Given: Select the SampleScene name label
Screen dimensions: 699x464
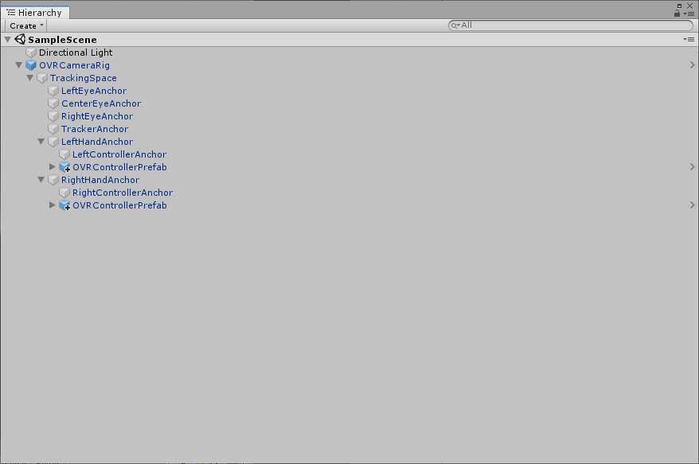Looking at the screenshot, I should point(62,40).
